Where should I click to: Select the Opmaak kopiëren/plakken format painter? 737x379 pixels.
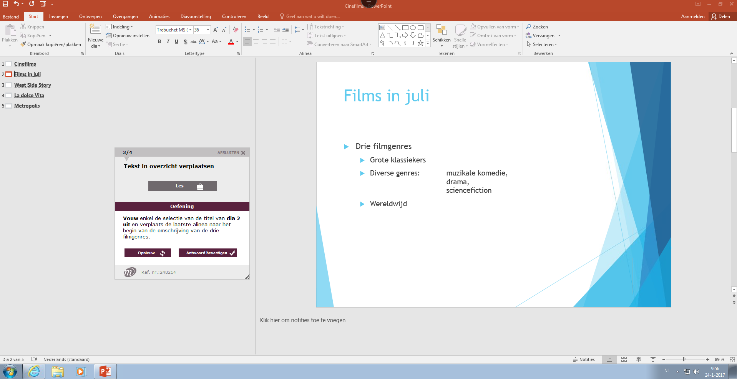51,44
